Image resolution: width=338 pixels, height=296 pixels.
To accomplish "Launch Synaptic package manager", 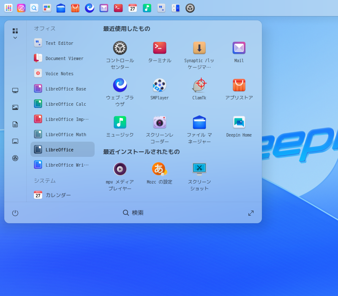I will point(199,48).
